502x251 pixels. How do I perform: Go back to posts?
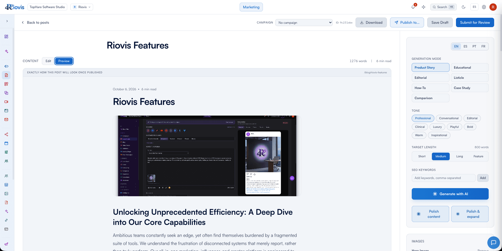(35, 22)
